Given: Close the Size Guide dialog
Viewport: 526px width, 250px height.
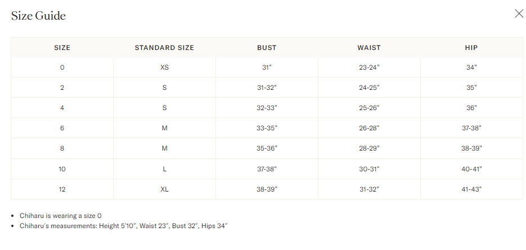Looking at the screenshot, I should pyautogui.click(x=519, y=14).
